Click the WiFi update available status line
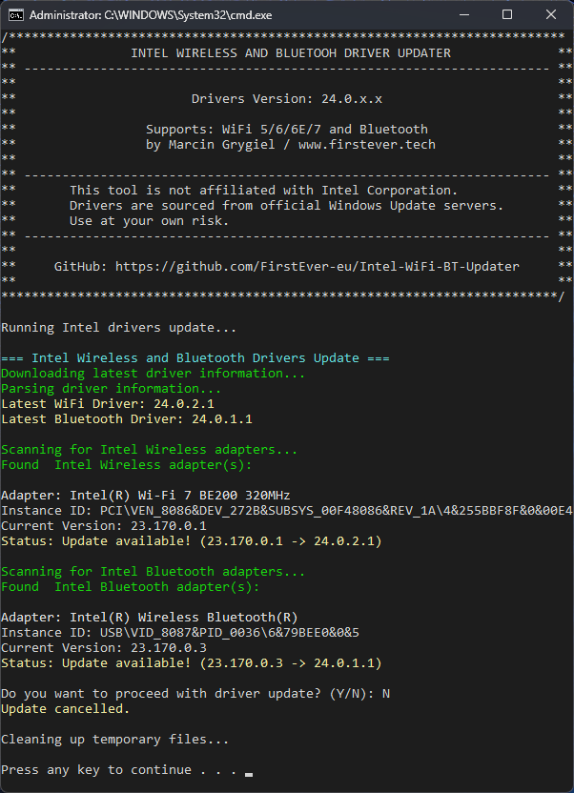The width and height of the screenshot is (574, 793). 191,541
